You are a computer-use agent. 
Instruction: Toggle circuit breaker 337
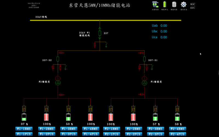click(100, 33)
